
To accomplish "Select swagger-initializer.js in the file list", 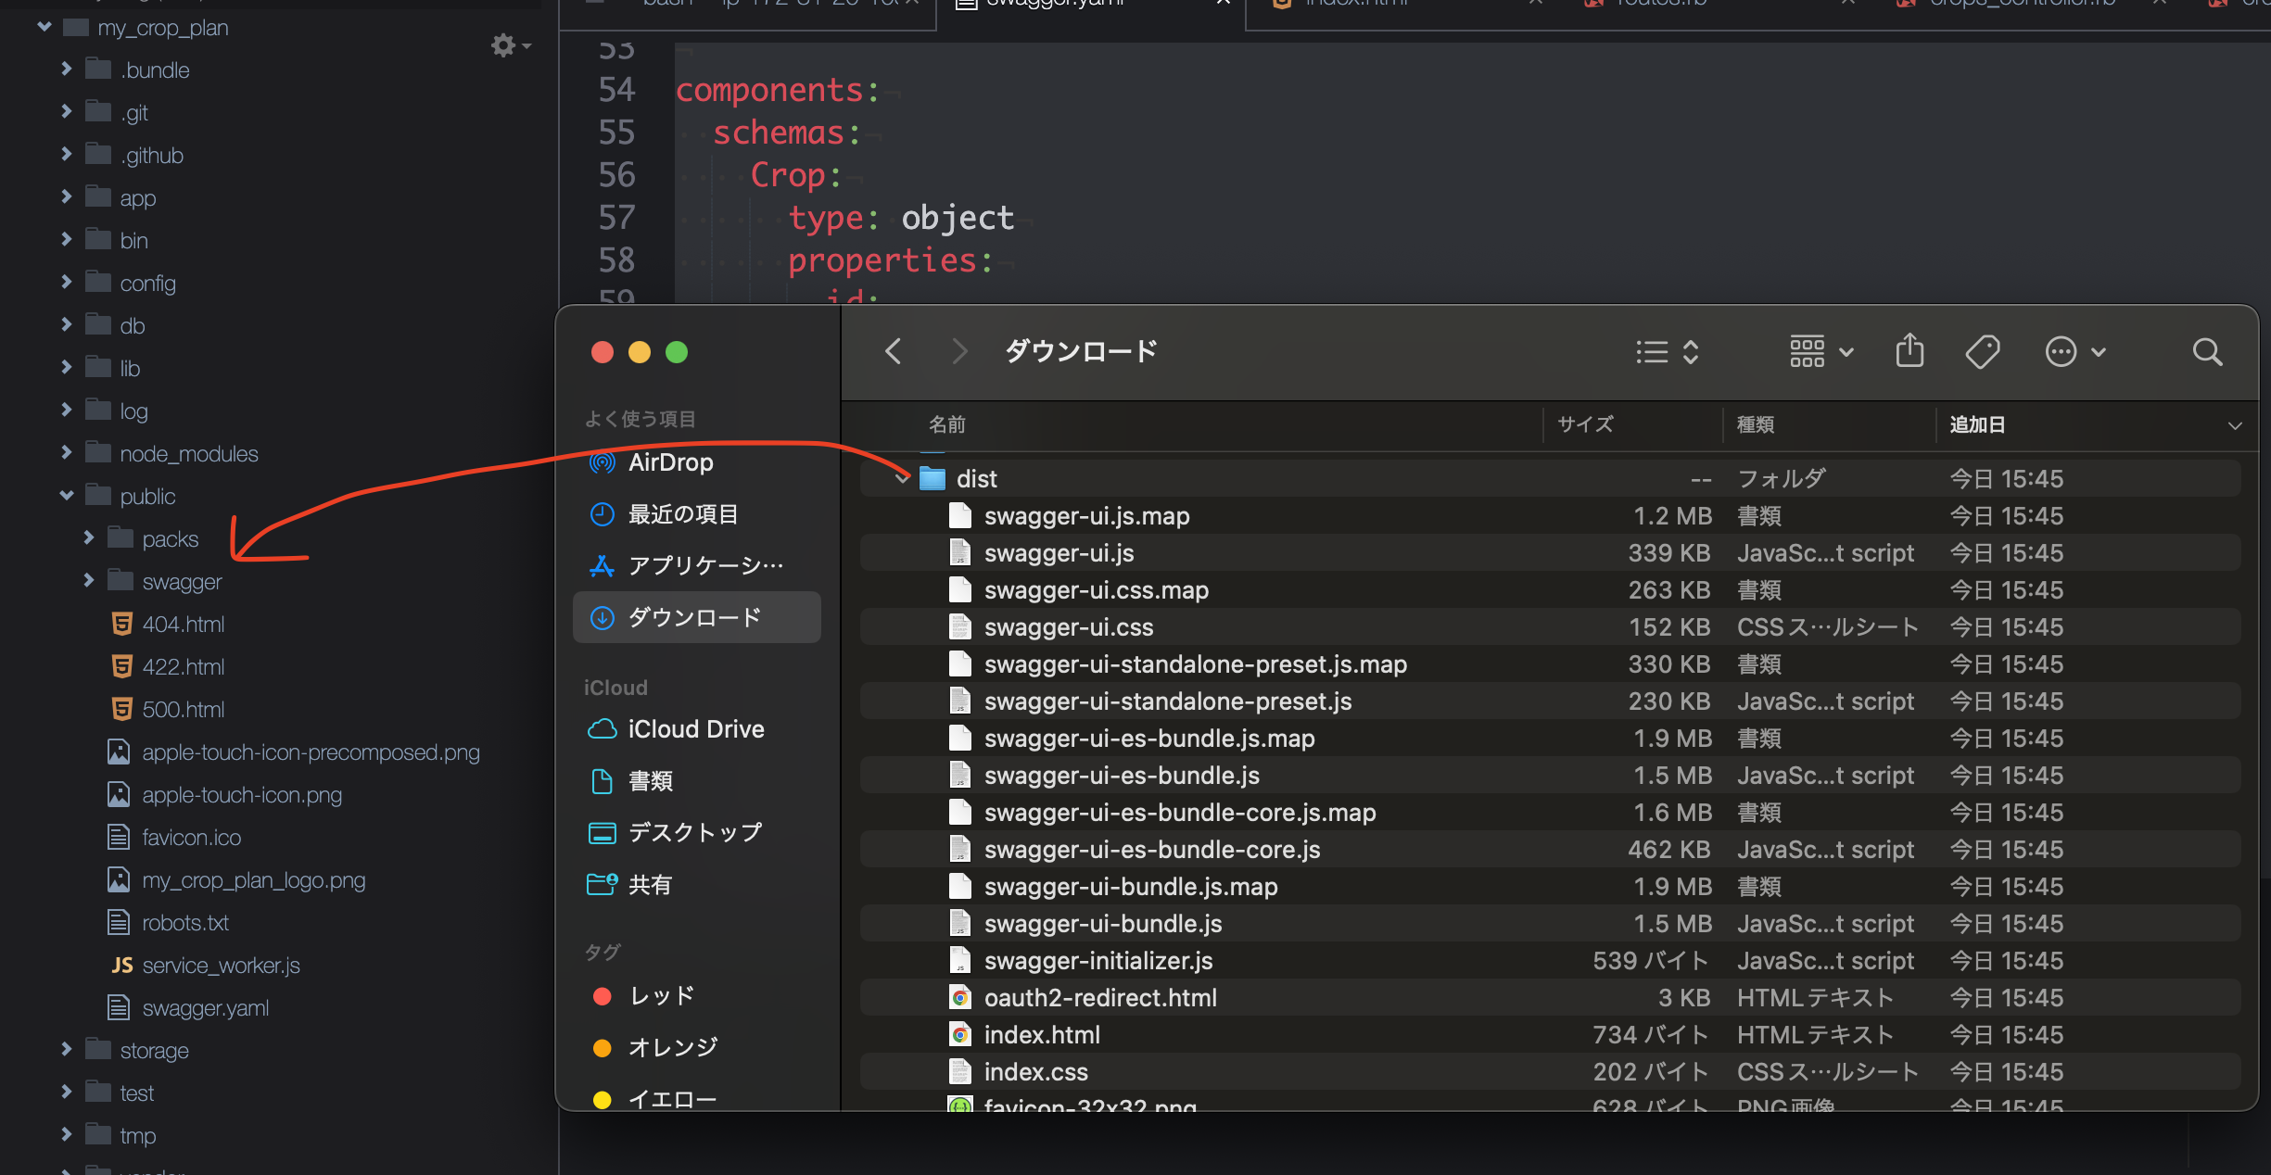I will [x=1098, y=961].
